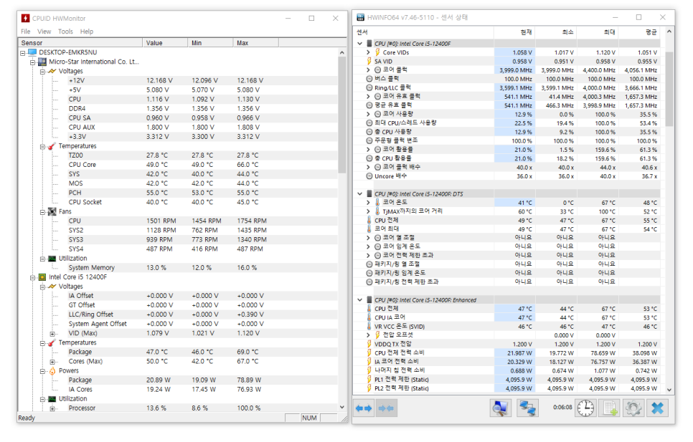
Task: Click the HWMonitor red lightning title icon
Action: pyautogui.click(x=25, y=18)
